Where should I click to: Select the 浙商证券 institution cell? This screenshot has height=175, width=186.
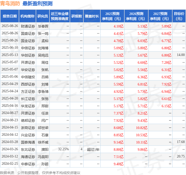point(28,128)
